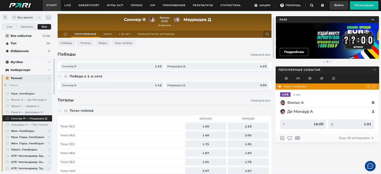Add match to favorites via star in event tabs
The image size is (381, 174).
(66, 34)
